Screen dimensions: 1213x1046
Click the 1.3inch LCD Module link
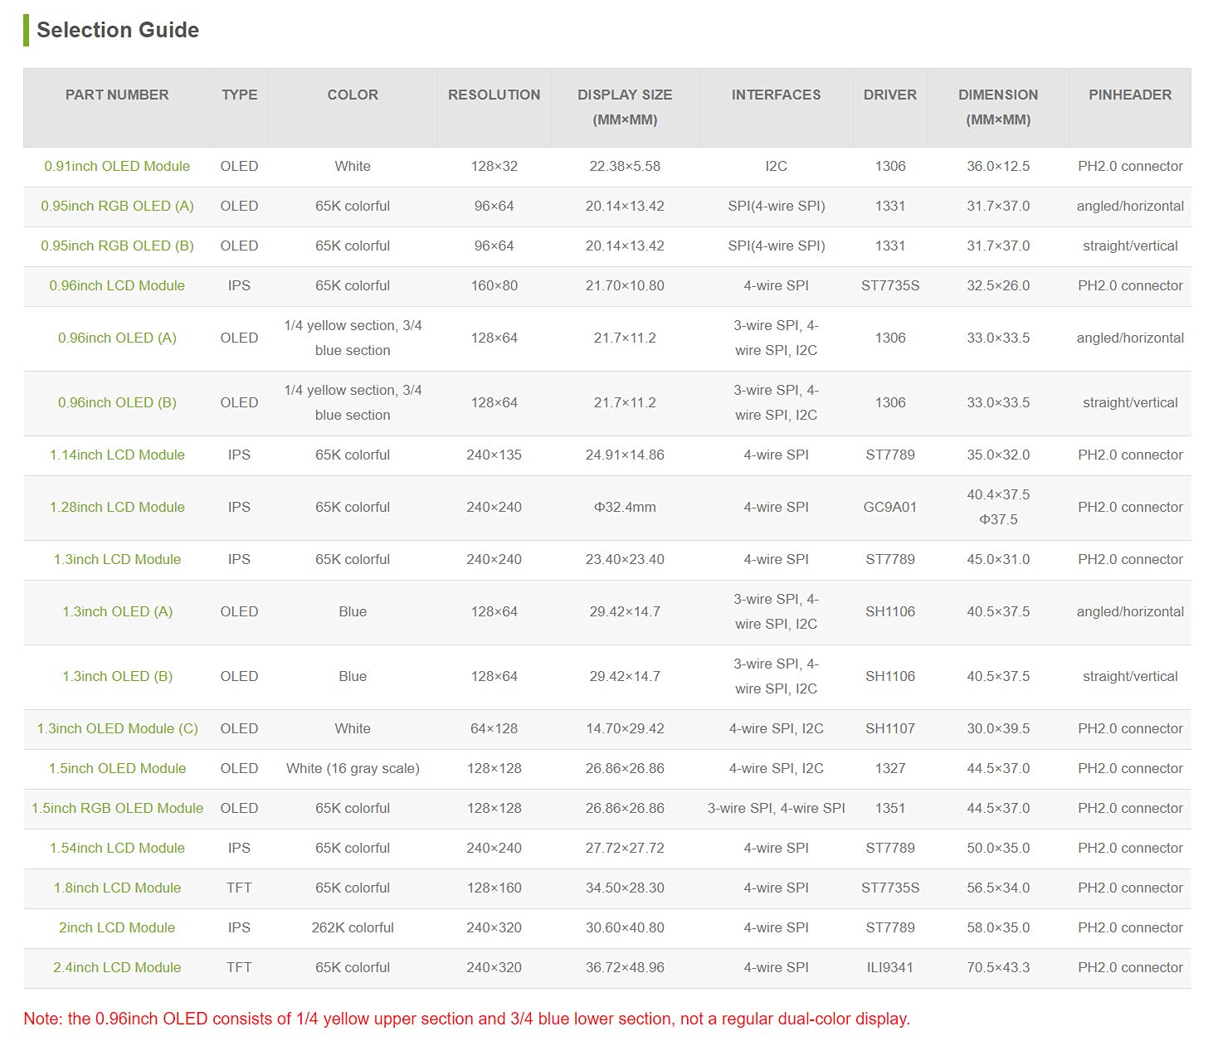pos(117,559)
